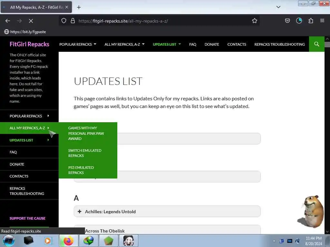Select DONATE in the sidebar
This screenshot has height=247, width=330.
tap(17, 164)
